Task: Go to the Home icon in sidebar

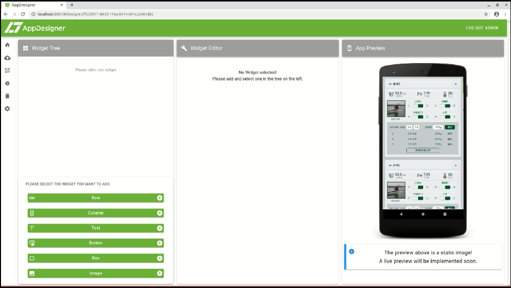Action: pyautogui.click(x=7, y=45)
